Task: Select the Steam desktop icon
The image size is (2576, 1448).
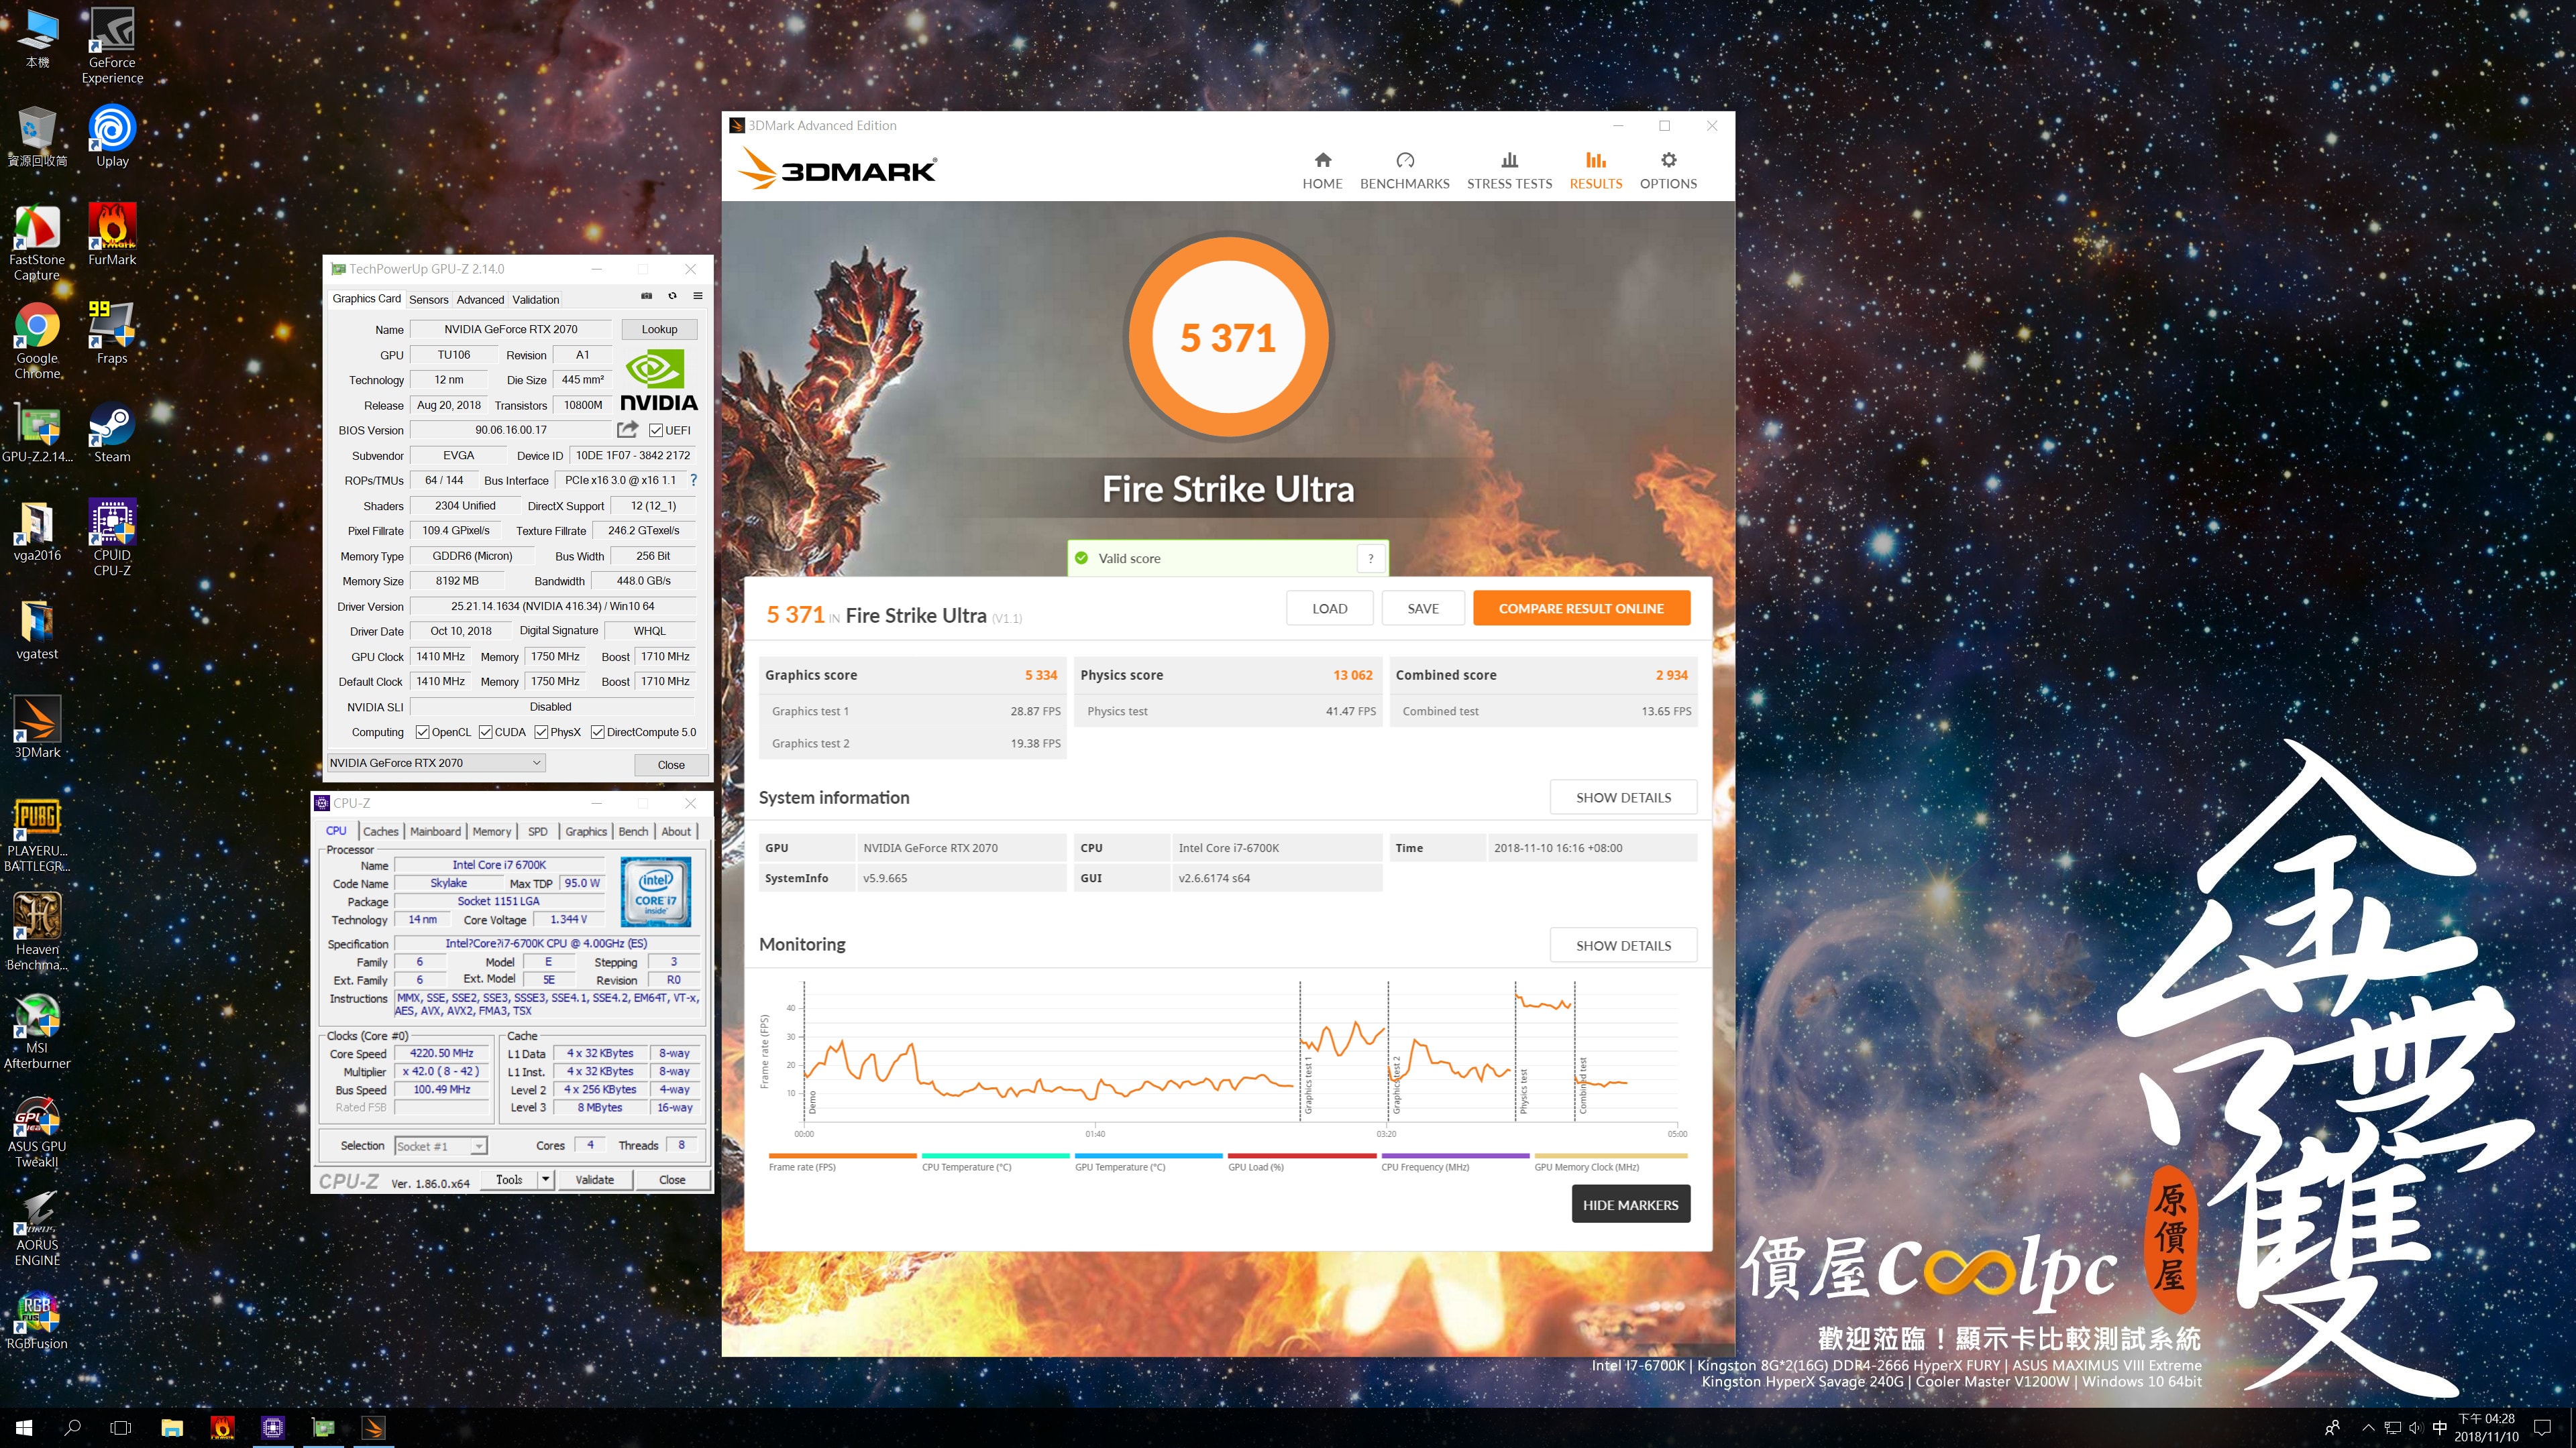Action: (x=112, y=432)
